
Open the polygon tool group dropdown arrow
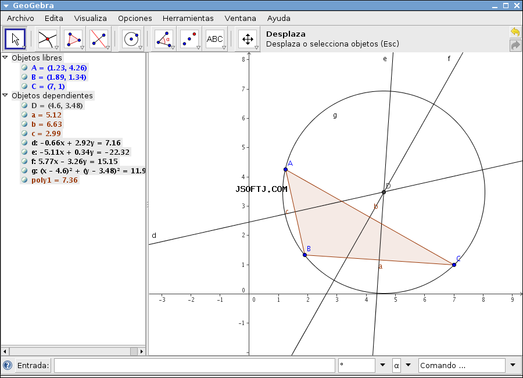click(x=82, y=48)
